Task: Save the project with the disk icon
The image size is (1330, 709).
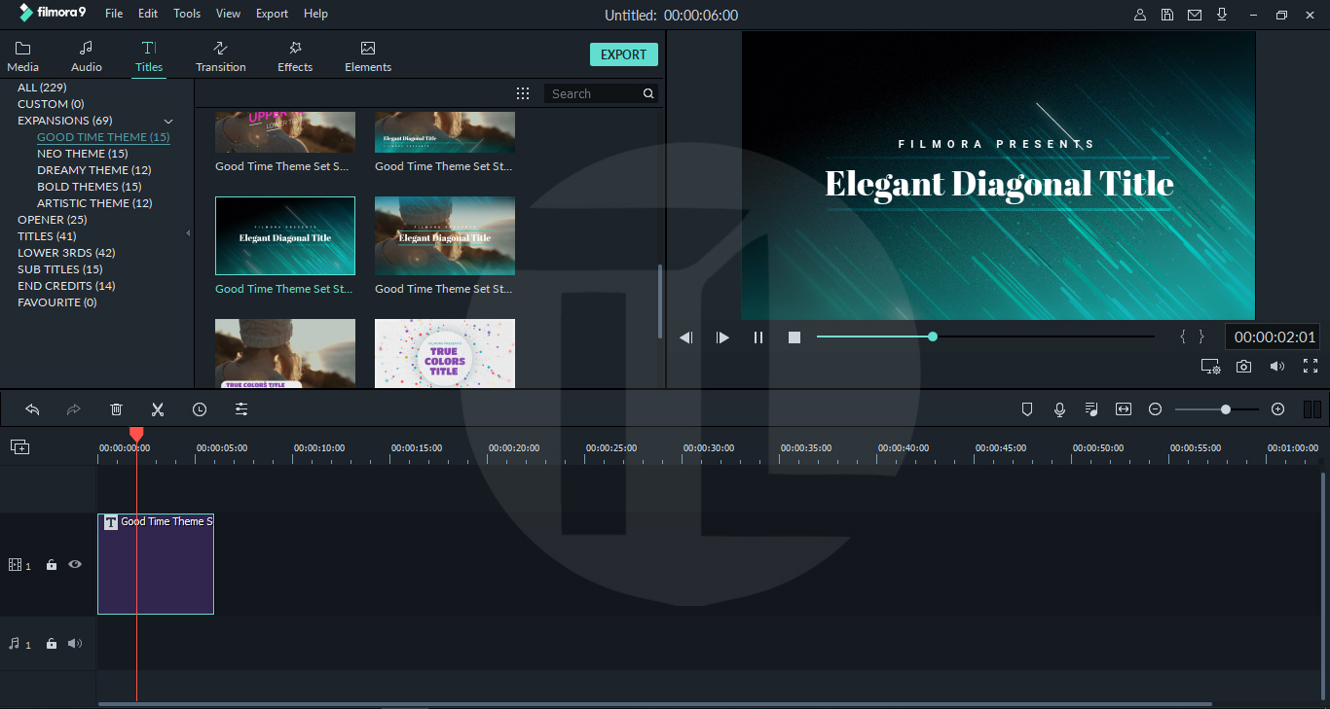Action: [x=1167, y=15]
